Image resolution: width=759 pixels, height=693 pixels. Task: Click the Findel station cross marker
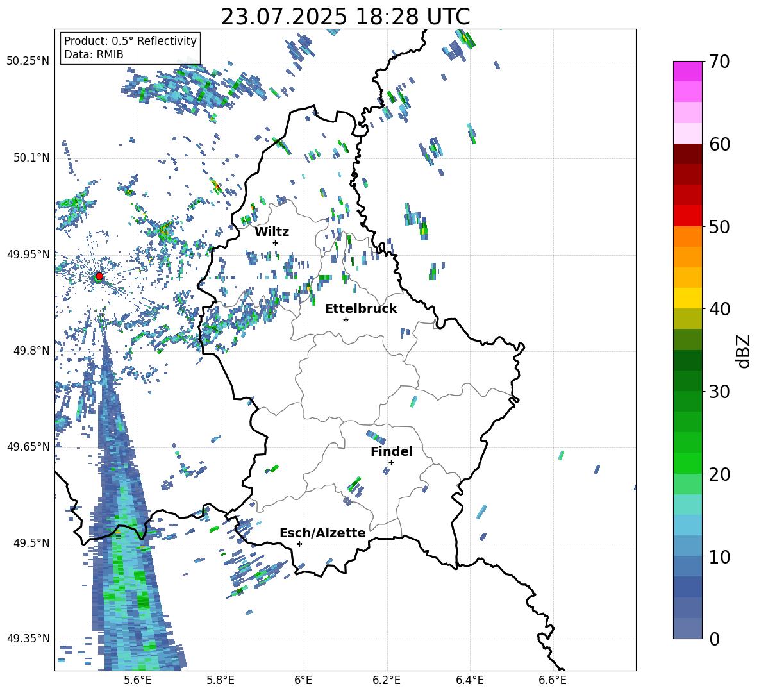391,462
